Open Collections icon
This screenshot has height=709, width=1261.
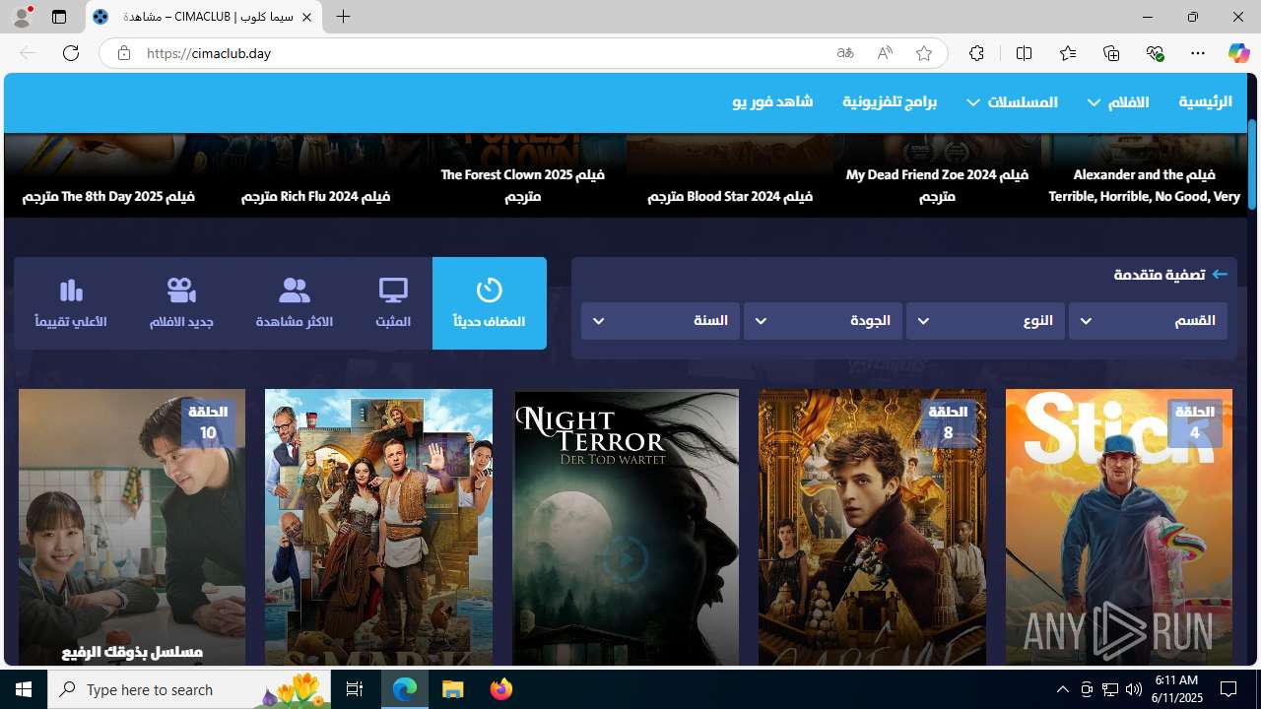1111,53
